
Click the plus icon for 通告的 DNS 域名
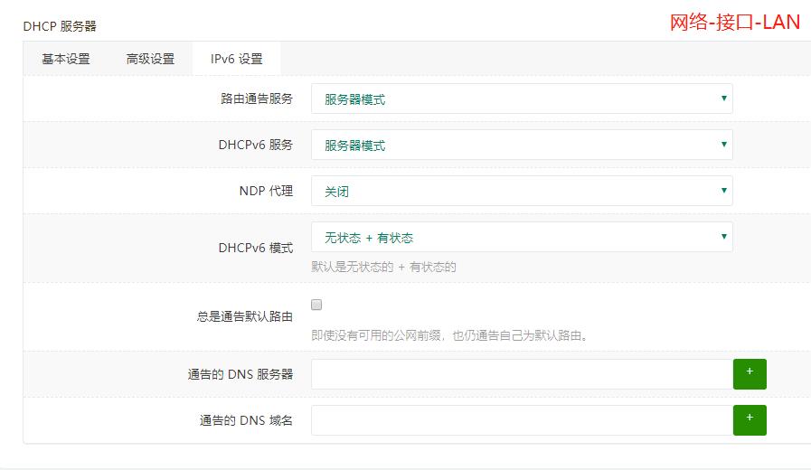pyautogui.click(x=750, y=420)
